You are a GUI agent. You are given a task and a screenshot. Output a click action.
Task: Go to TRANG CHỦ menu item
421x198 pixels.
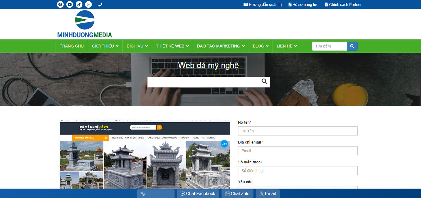tap(72, 46)
